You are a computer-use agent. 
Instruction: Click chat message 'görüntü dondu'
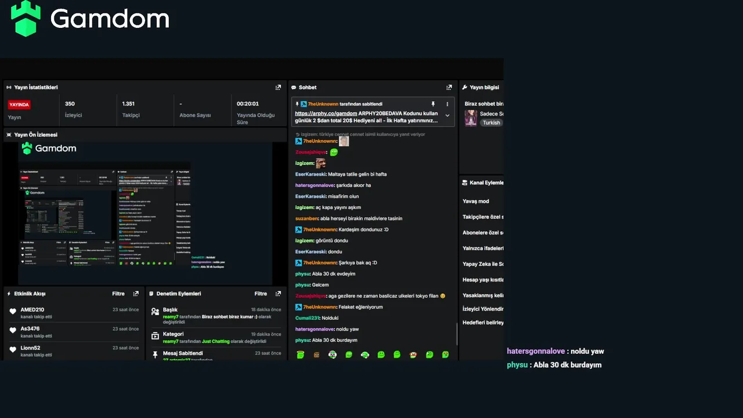coord(332,240)
